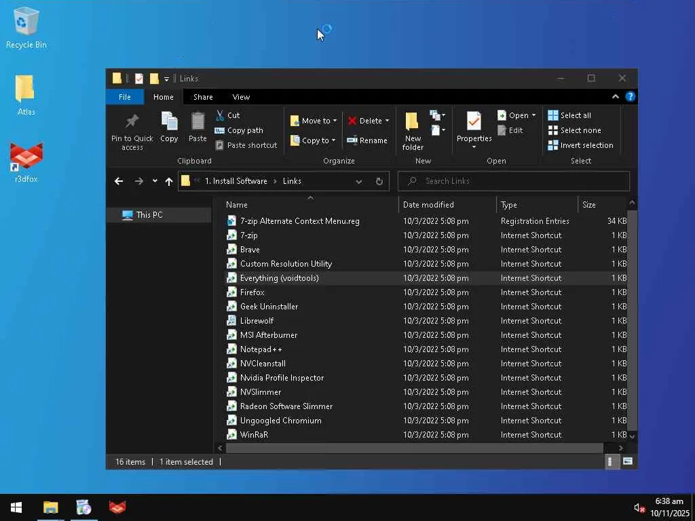
Task: Click the Copy path ribbon item
Action: [x=239, y=130]
